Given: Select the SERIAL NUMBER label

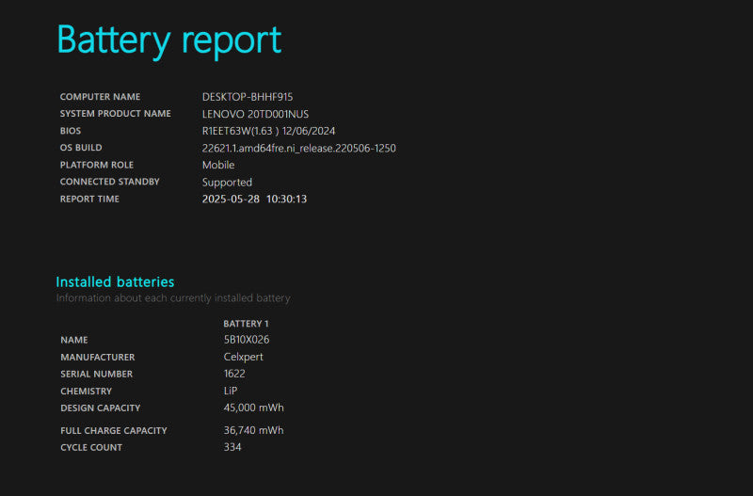Looking at the screenshot, I should 97,374.
